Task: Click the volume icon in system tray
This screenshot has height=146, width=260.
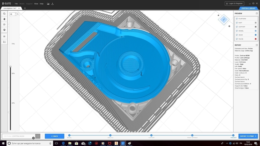Action: click(x=237, y=143)
